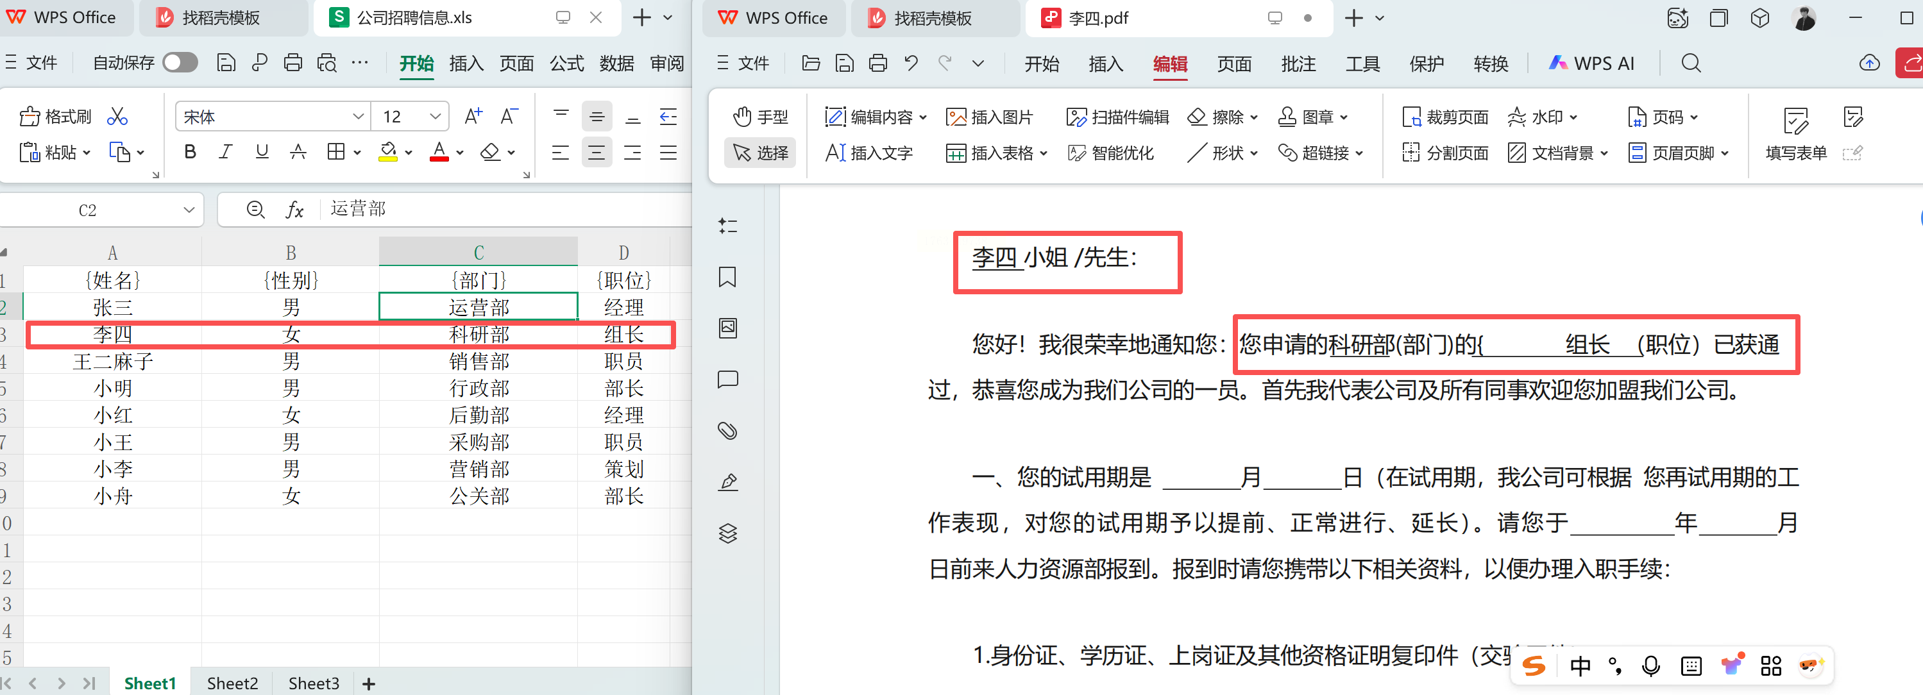Click the cut scissors icon

[x=117, y=117]
